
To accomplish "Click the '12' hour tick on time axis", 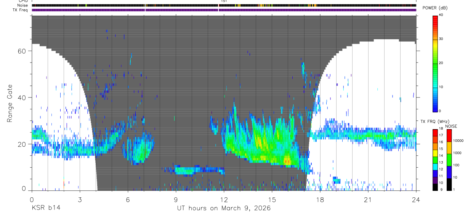I will pos(224,200).
